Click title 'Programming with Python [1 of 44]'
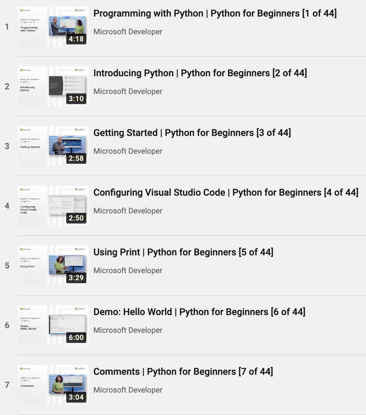Screen dimensions: 366x415 (215, 14)
